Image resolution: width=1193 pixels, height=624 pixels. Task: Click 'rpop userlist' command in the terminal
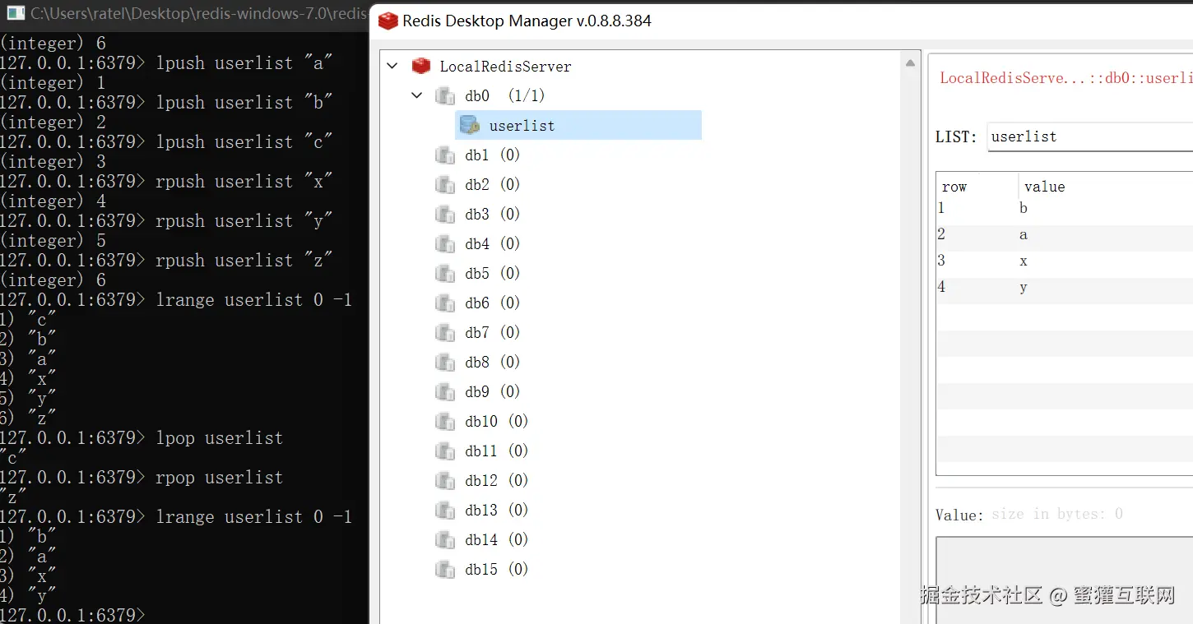click(219, 478)
